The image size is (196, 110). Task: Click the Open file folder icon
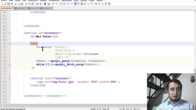[x=5, y=4]
